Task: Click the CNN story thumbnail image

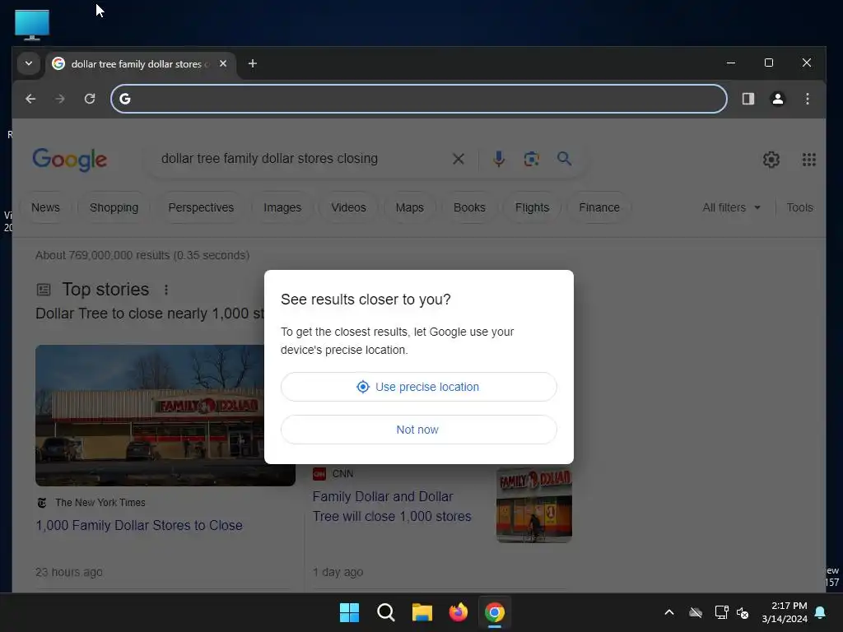Action: click(533, 504)
